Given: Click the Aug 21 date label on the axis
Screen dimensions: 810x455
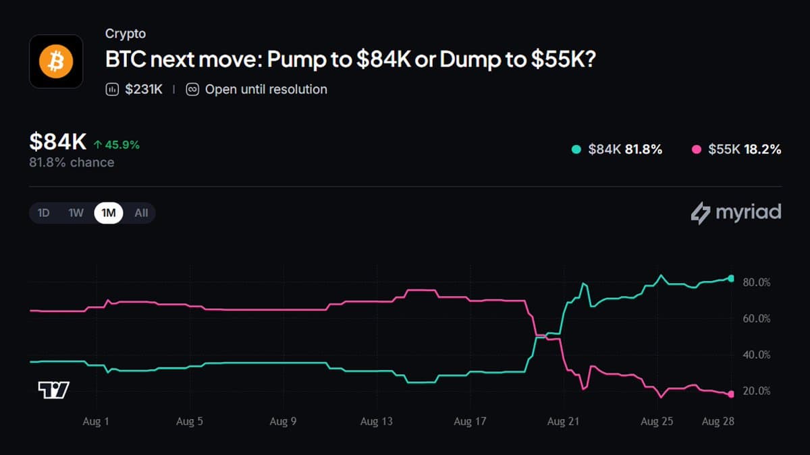Looking at the screenshot, I should (x=563, y=422).
